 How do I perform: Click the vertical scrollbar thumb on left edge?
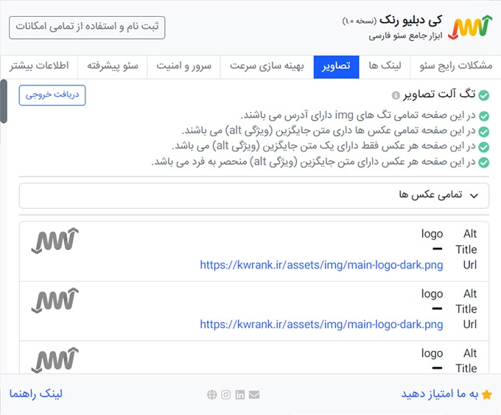(x=4, y=102)
